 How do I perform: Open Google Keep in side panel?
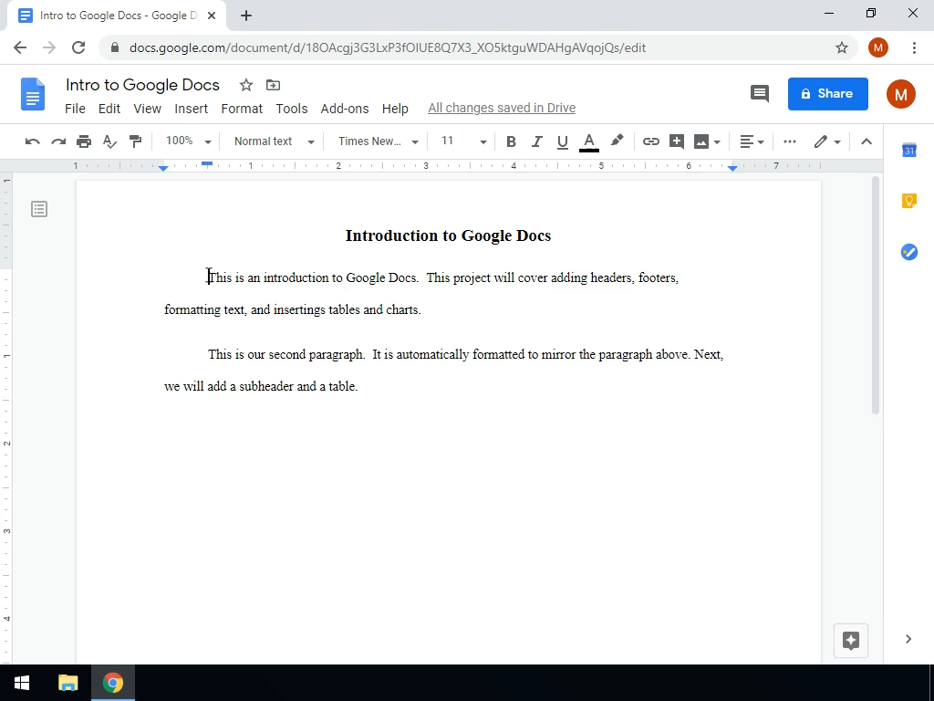pyautogui.click(x=908, y=201)
